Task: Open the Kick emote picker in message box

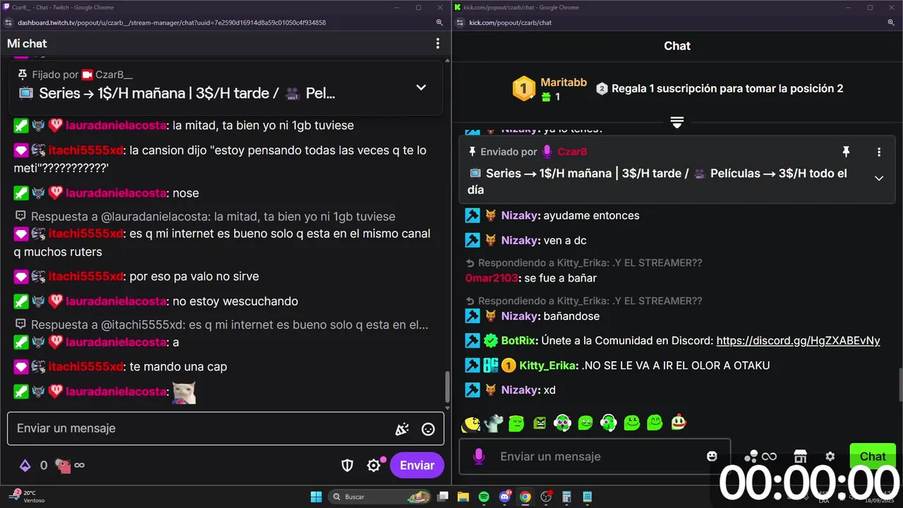Action: (712, 456)
